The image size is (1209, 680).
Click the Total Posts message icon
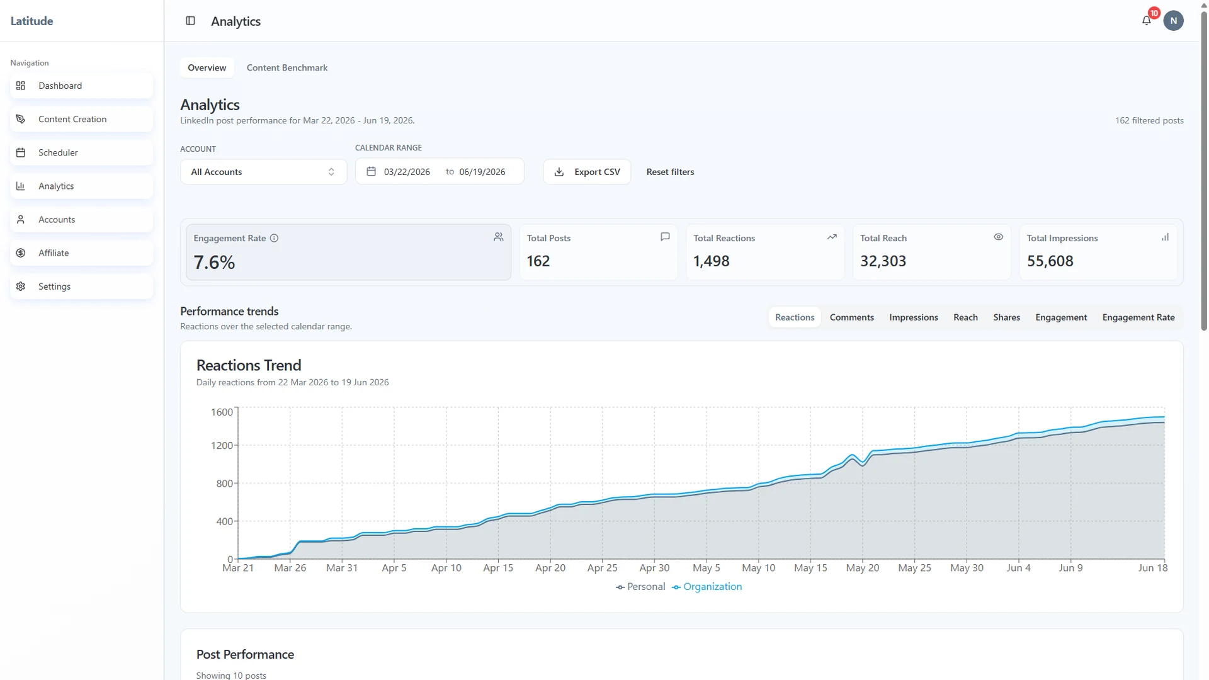point(665,237)
